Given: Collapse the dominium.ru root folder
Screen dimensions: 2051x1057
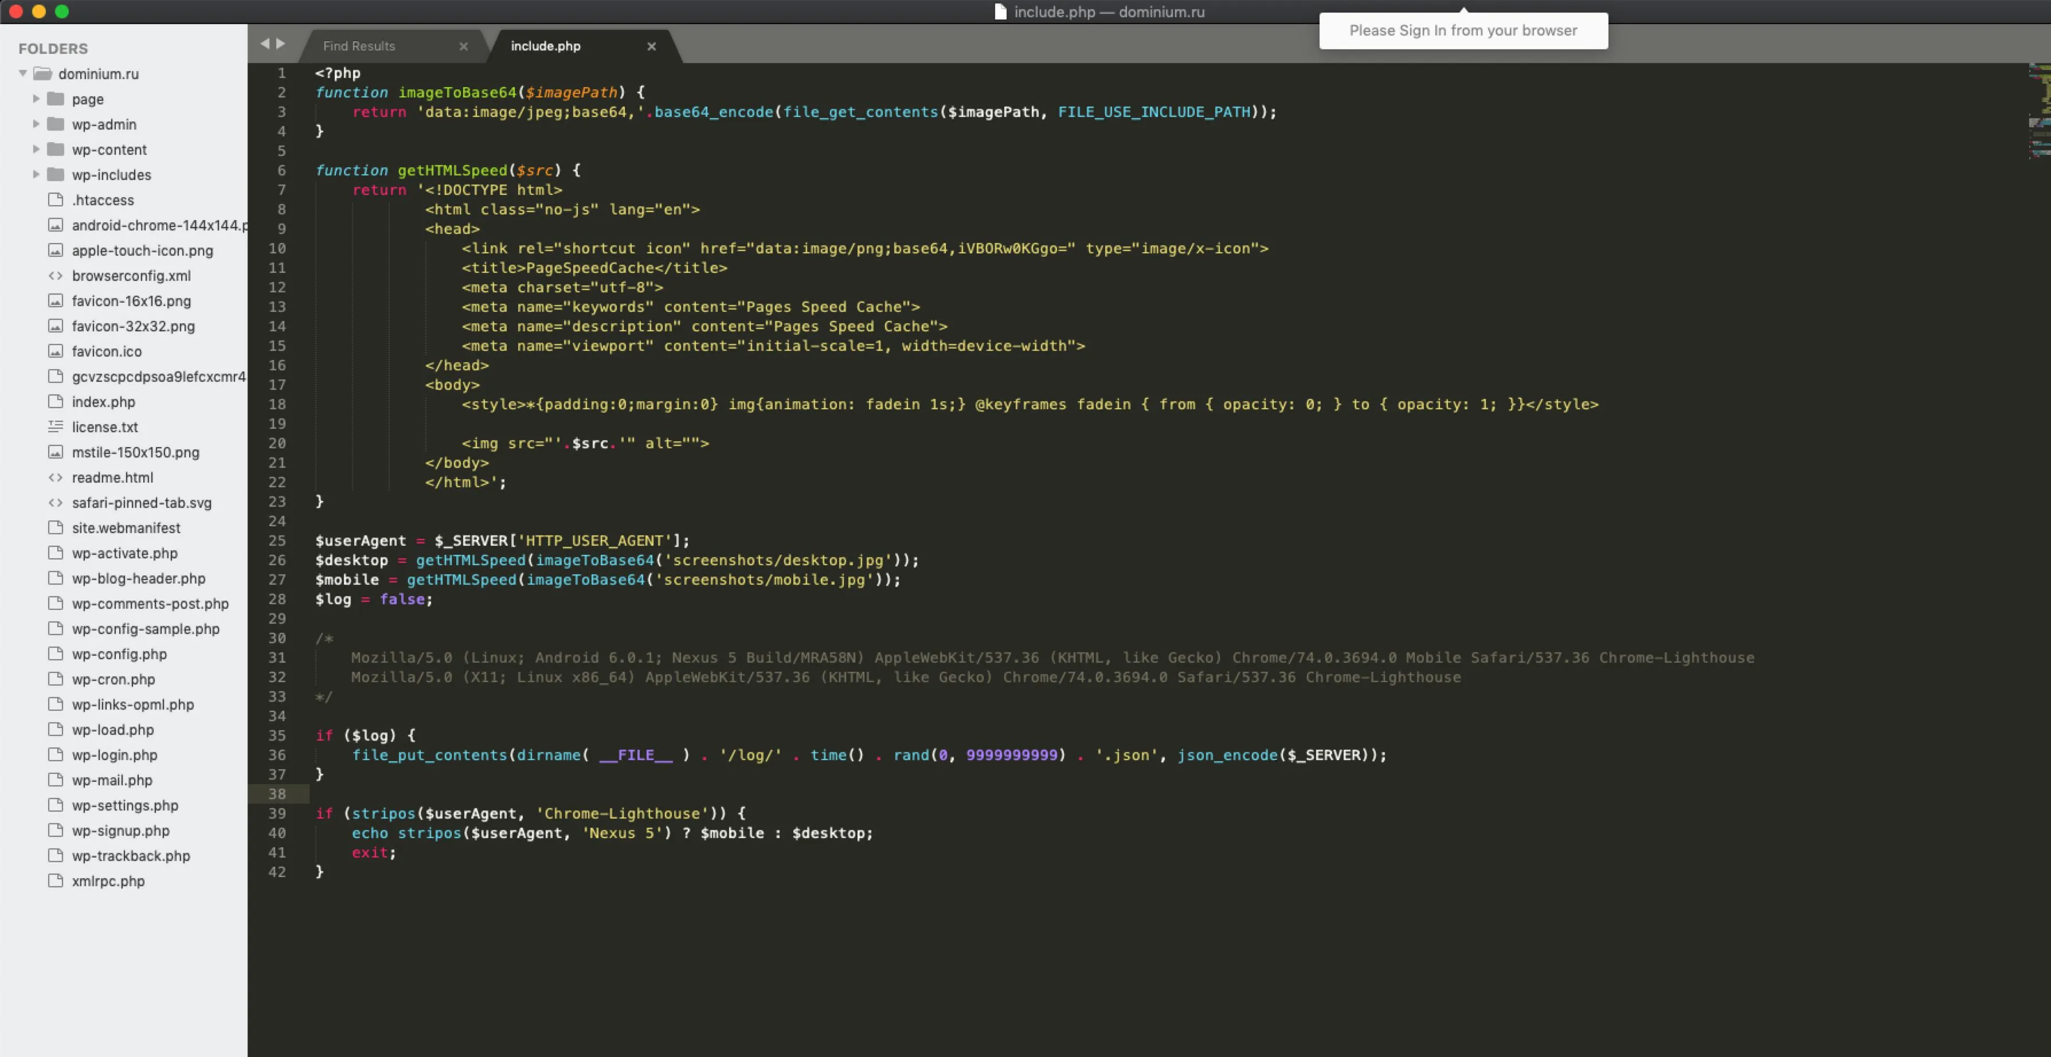Looking at the screenshot, I should pos(23,73).
